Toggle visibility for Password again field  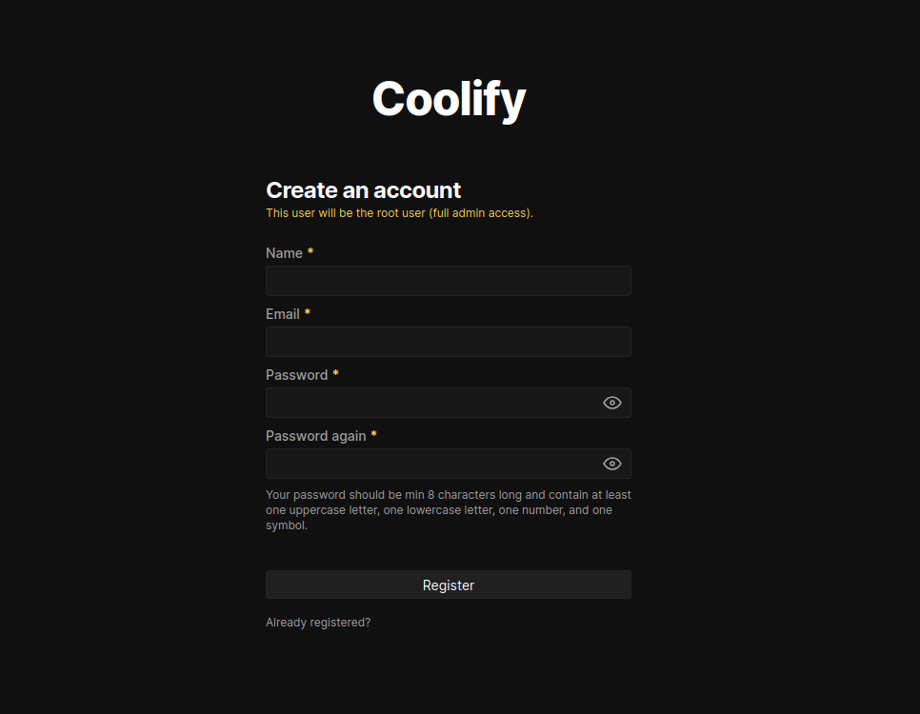click(x=612, y=464)
